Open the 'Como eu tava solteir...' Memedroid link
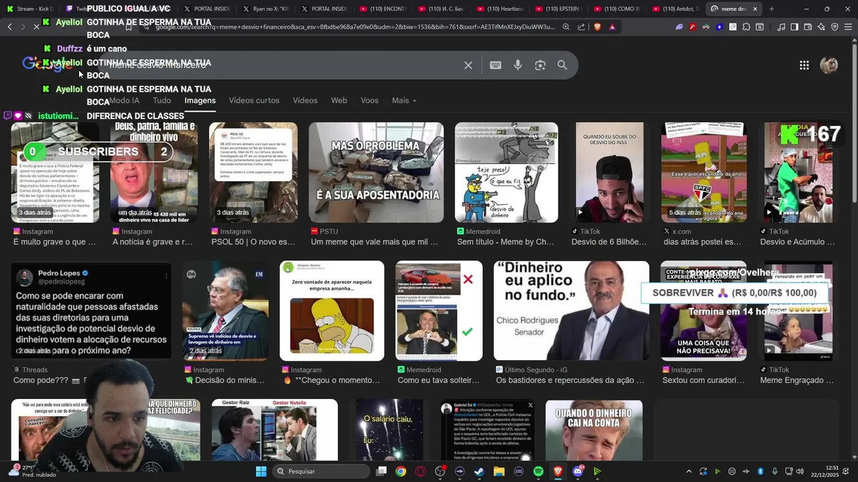This screenshot has width=858, height=482. click(438, 380)
